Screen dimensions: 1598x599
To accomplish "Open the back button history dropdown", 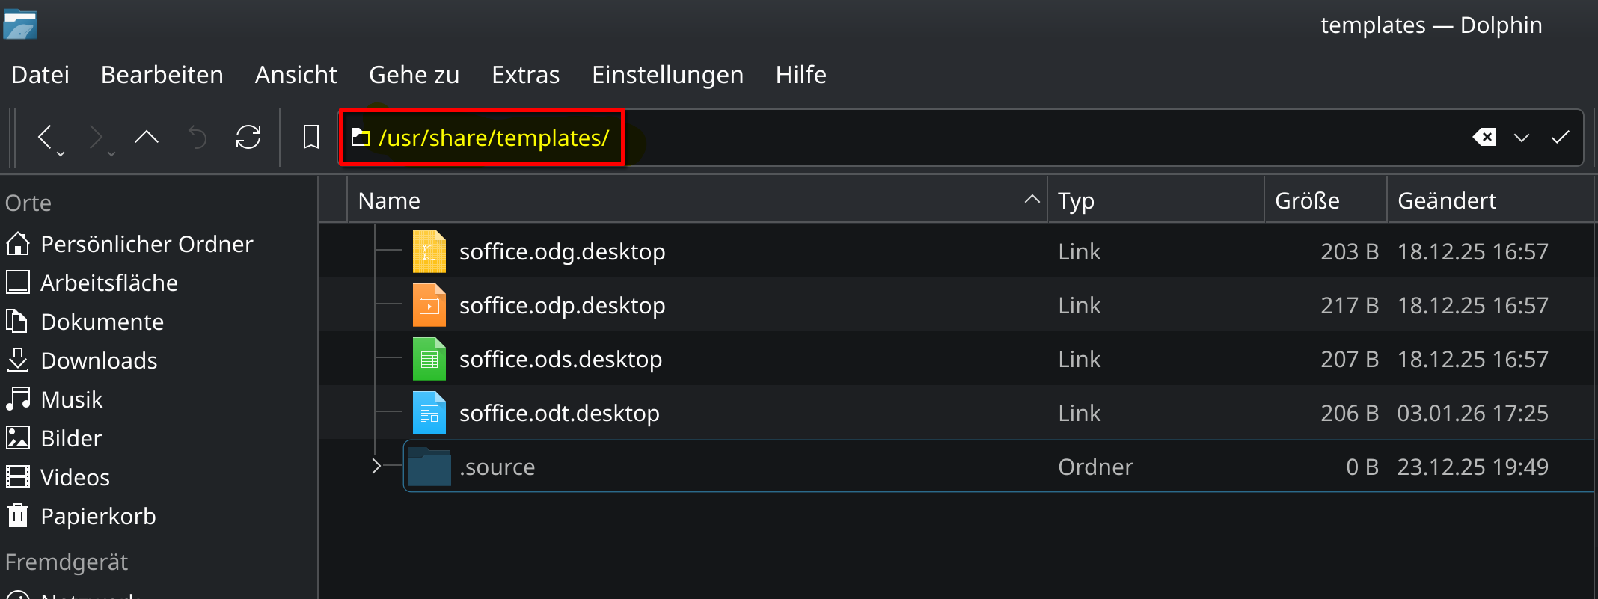I will coord(61,153).
